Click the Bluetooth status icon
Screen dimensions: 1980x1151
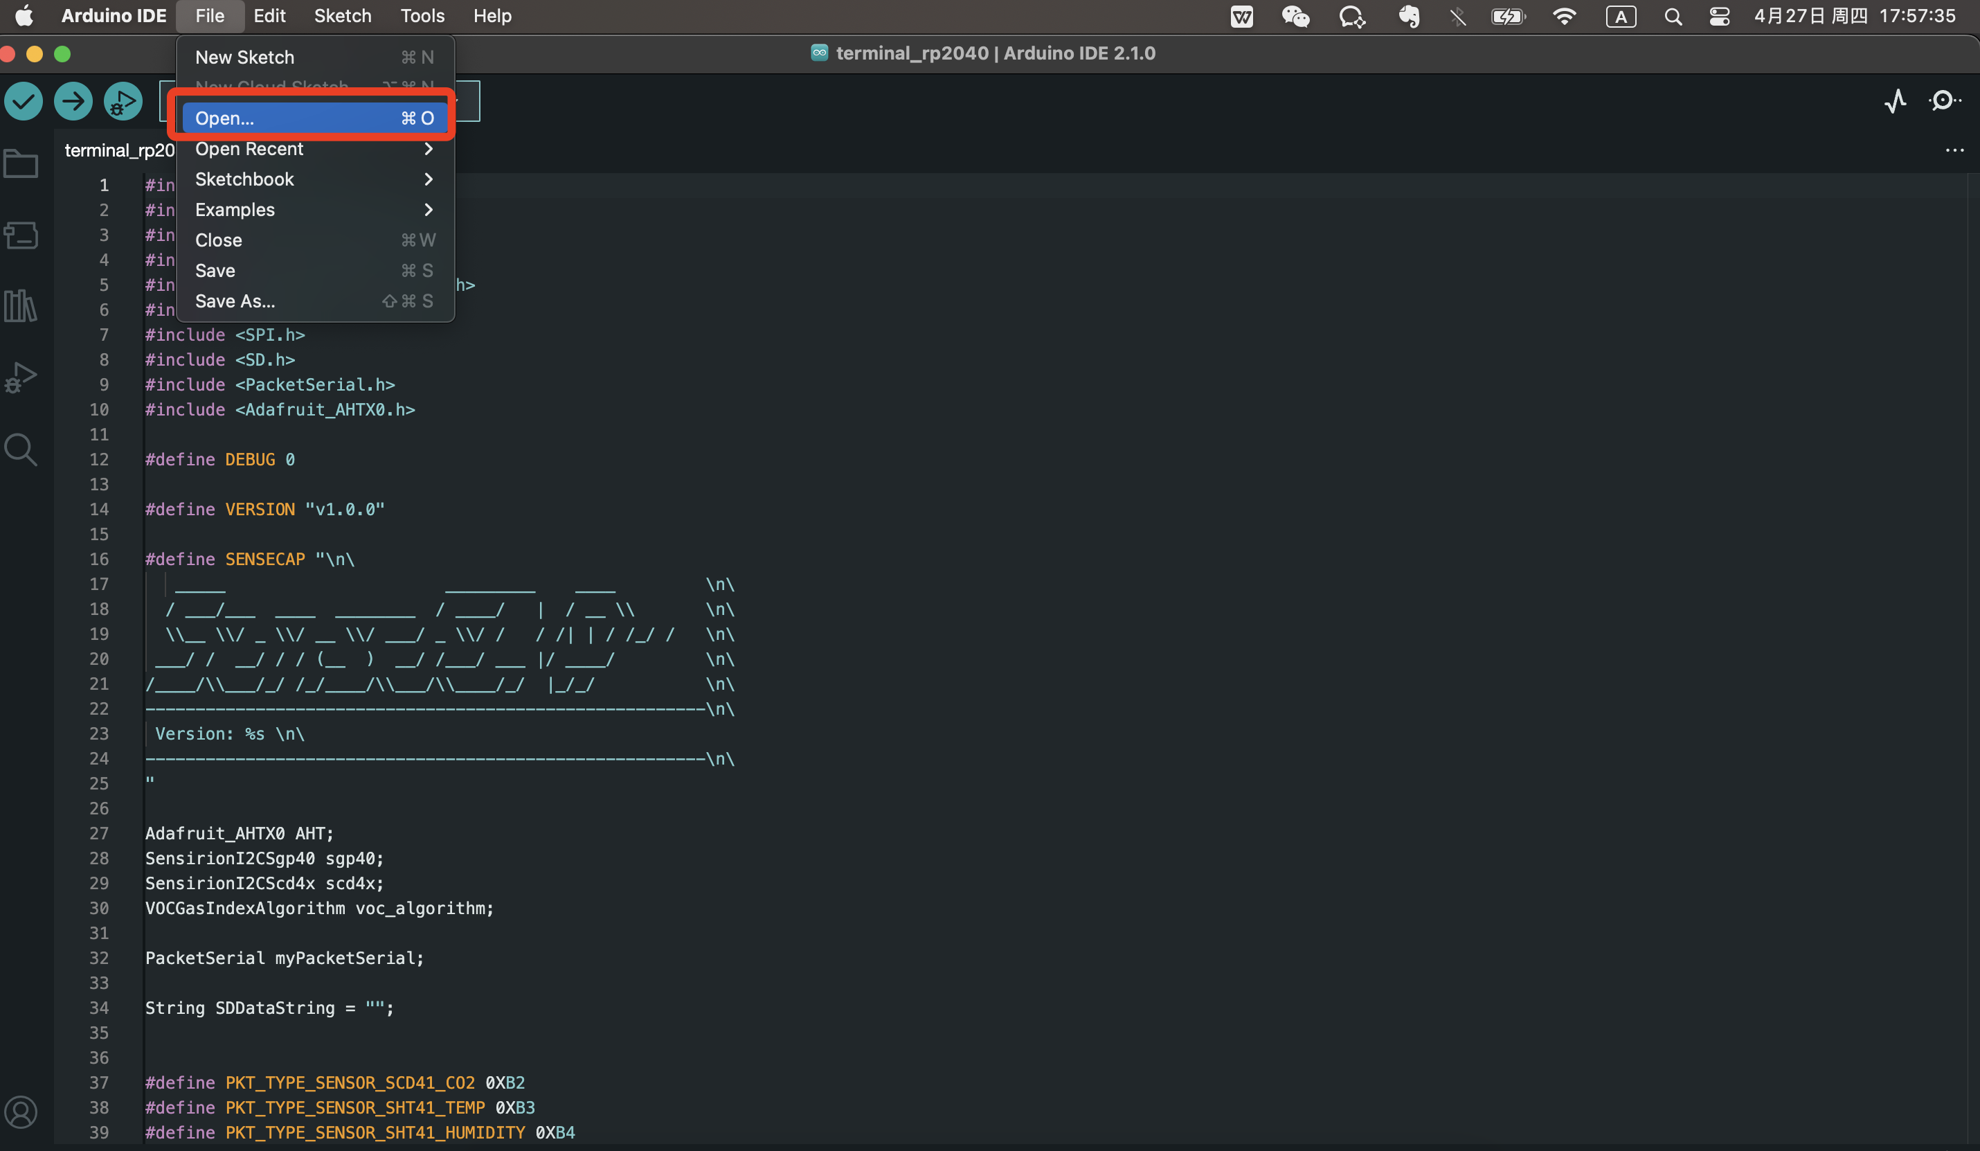click(1457, 17)
